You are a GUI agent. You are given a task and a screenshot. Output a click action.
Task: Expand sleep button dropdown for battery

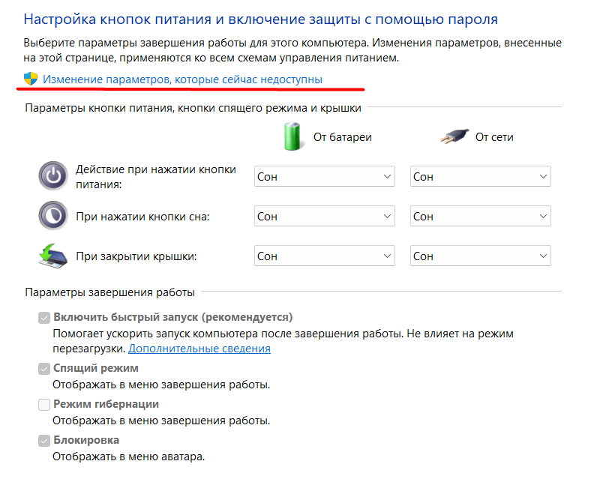coord(324,217)
